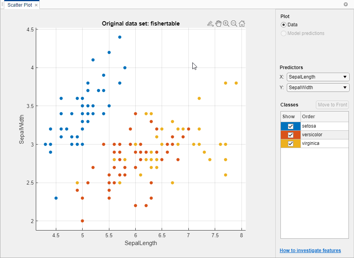This screenshot has height=258, width=354.
Task: Uncheck the setosa visibility checkbox
Action: (290, 126)
